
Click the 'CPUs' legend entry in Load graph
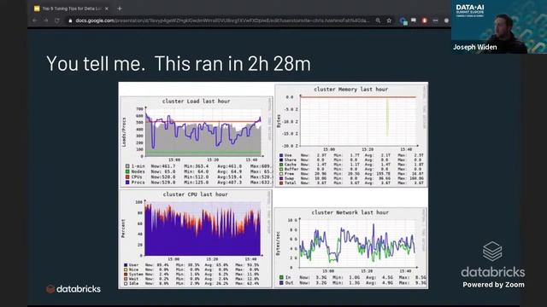134,177
